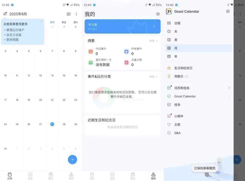Open settings gear on the 我的 page
Viewport: 245px width, 181px height.
tap(158, 14)
